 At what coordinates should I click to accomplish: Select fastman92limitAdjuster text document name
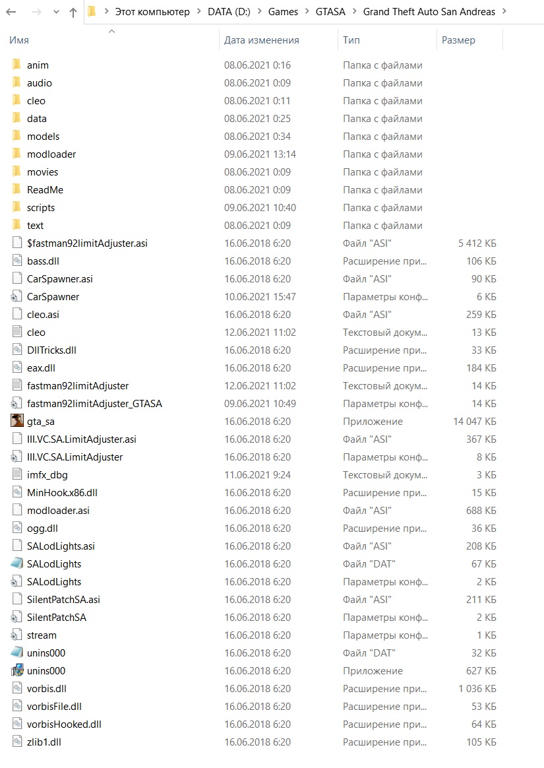(x=78, y=385)
